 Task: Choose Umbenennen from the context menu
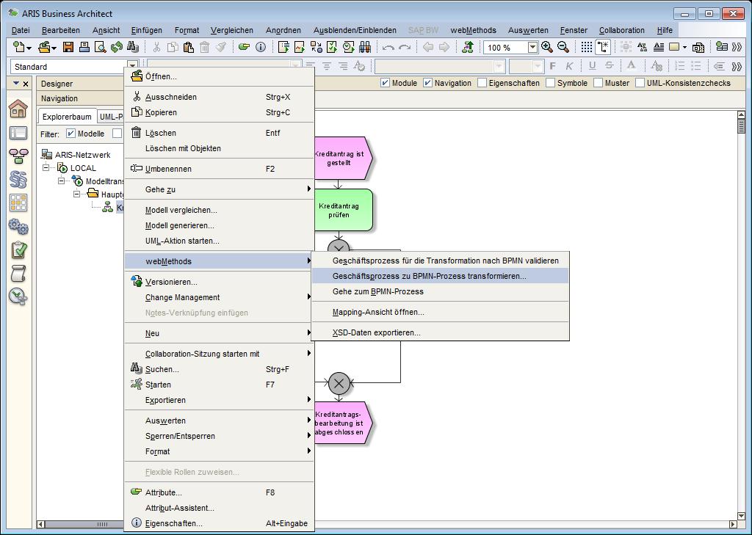pyautogui.click(x=168, y=169)
